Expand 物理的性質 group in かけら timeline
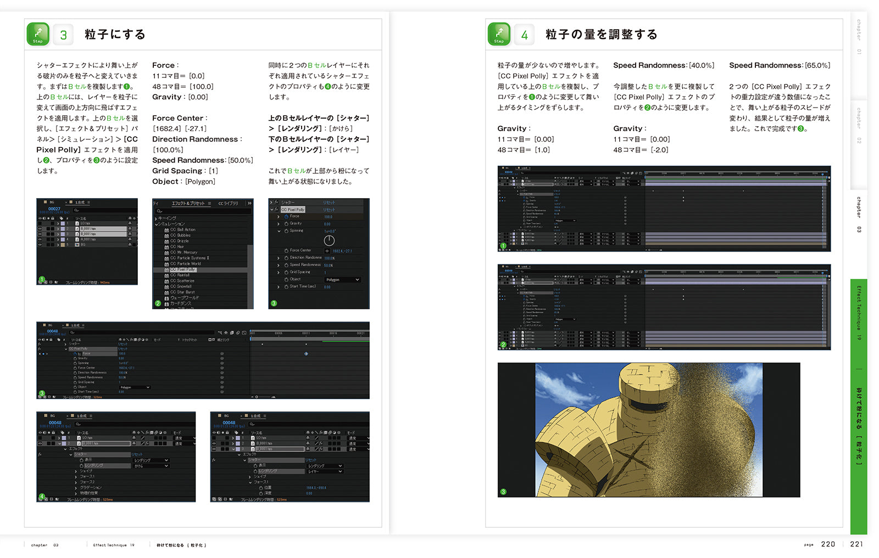This screenshot has height=558, width=879. 76,494
